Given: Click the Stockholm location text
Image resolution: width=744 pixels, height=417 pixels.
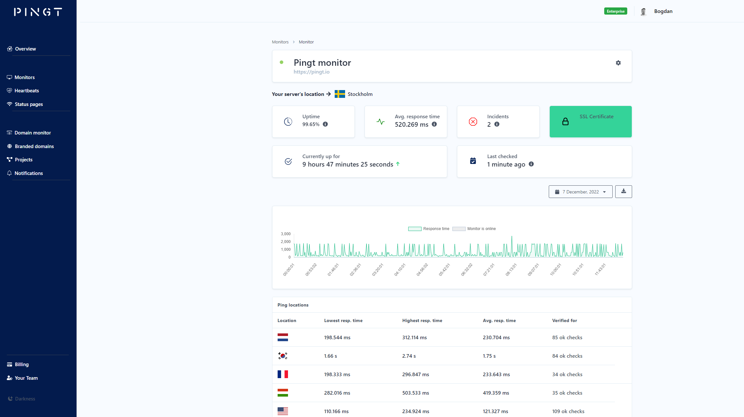Looking at the screenshot, I should coord(360,94).
